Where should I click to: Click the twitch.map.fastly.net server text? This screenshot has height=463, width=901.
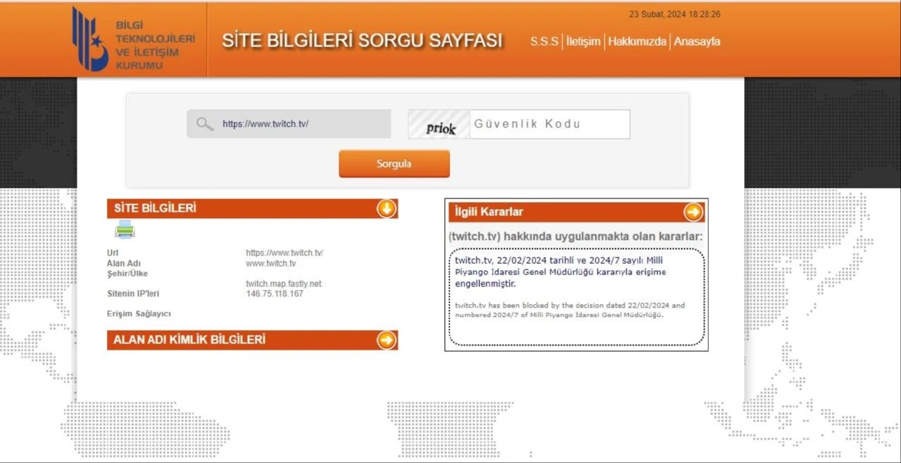pos(283,284)
